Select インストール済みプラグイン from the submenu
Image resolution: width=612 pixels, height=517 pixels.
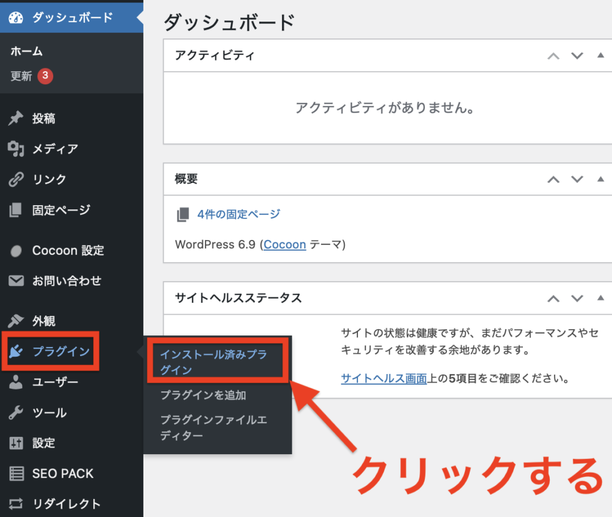(213, 362)
